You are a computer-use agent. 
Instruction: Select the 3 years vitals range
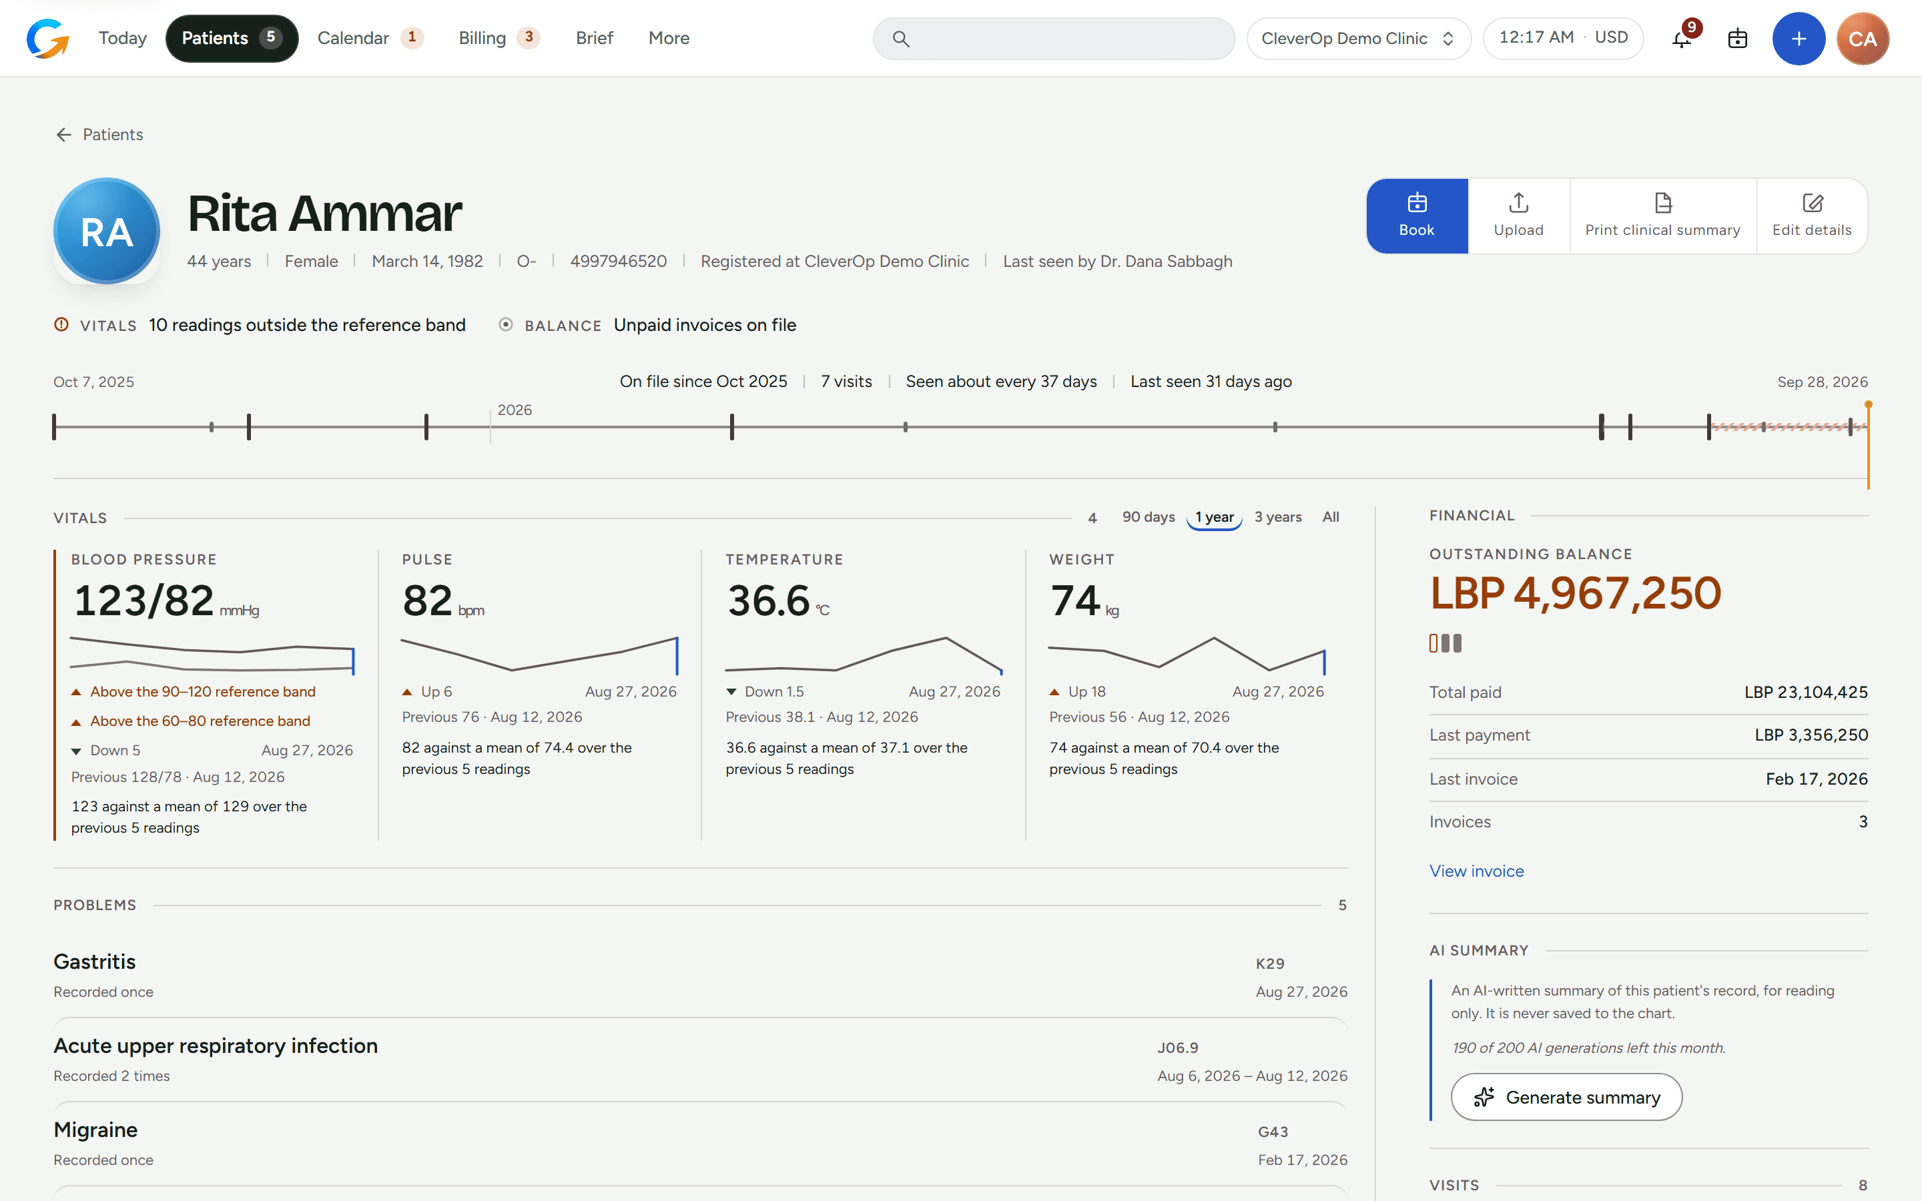point(1277,517)
